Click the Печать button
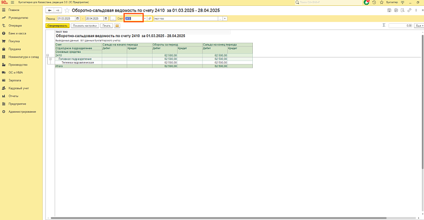 pos(107,25)
